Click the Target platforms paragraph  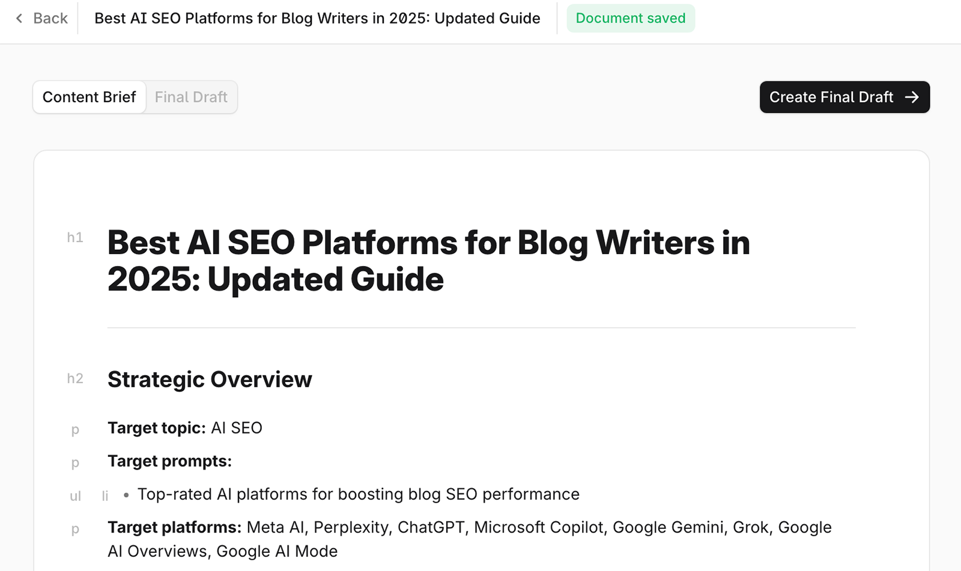[x=470, y=539]
